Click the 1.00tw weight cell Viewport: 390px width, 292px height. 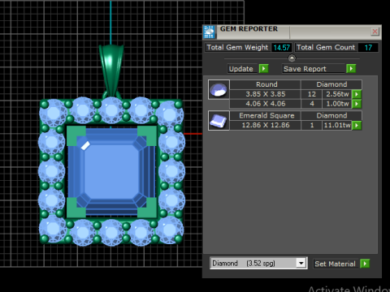[337, 104]
